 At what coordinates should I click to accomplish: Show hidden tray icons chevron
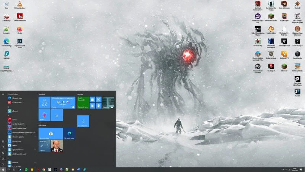coord(283,170)
